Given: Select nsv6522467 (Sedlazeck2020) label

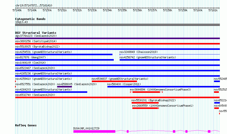Looking at the screenshot, I should (x=35, y=68).
